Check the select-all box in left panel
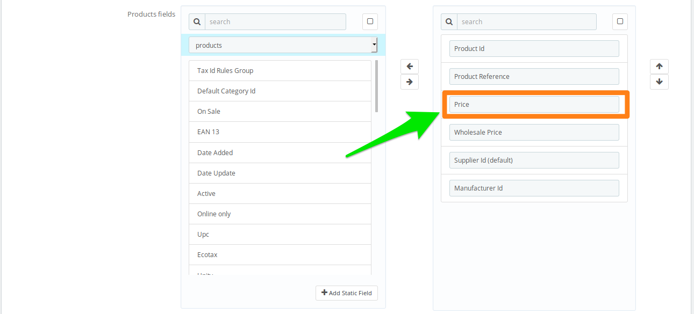Image resolution: width=694 pixels, height=314 pixels. coord(370,21)
